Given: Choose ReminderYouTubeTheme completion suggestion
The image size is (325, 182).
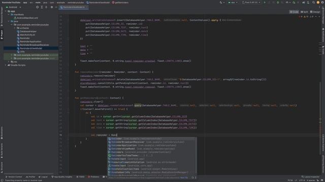Looking at the screenshot, I should pyautogui.click(x=152, y=155).
